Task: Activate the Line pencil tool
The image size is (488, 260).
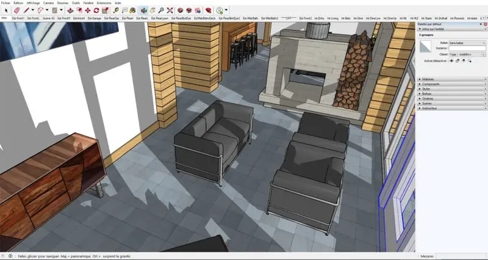Action: (26, 10)
